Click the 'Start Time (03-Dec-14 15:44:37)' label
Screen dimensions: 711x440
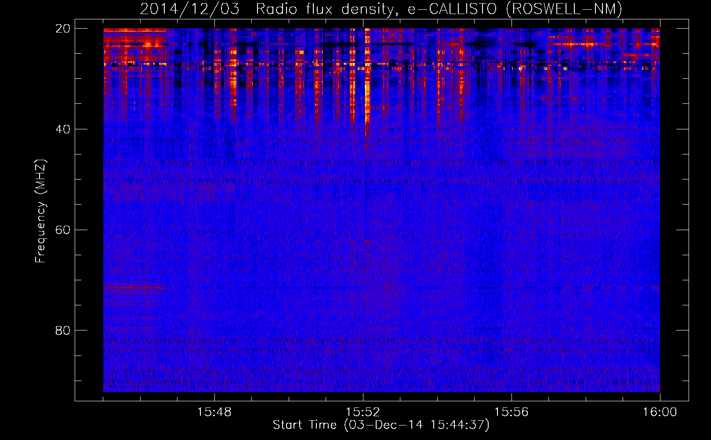[x=381, y=425]
